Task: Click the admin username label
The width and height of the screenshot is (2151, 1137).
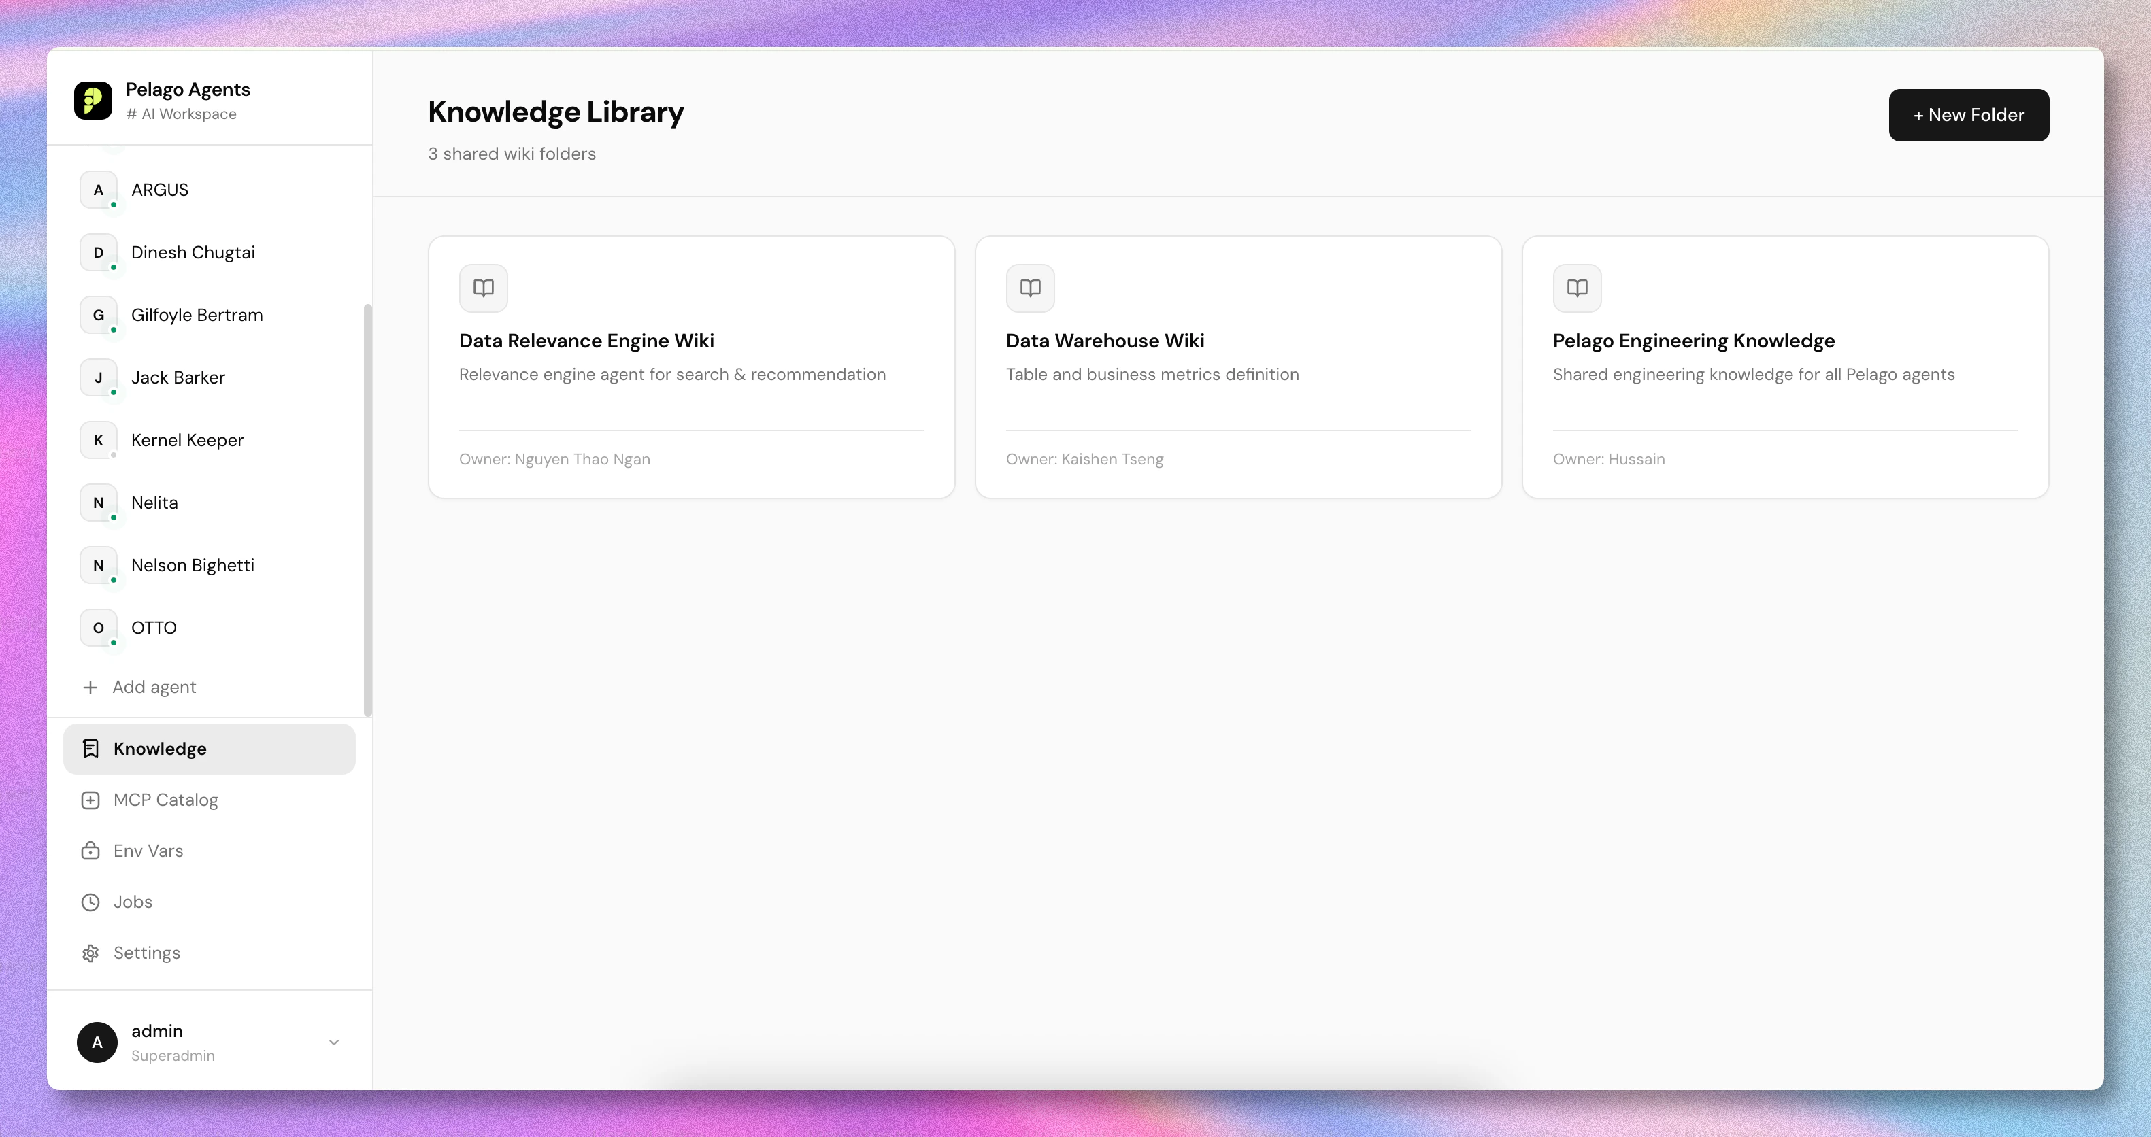Action: pos(157,1031)
